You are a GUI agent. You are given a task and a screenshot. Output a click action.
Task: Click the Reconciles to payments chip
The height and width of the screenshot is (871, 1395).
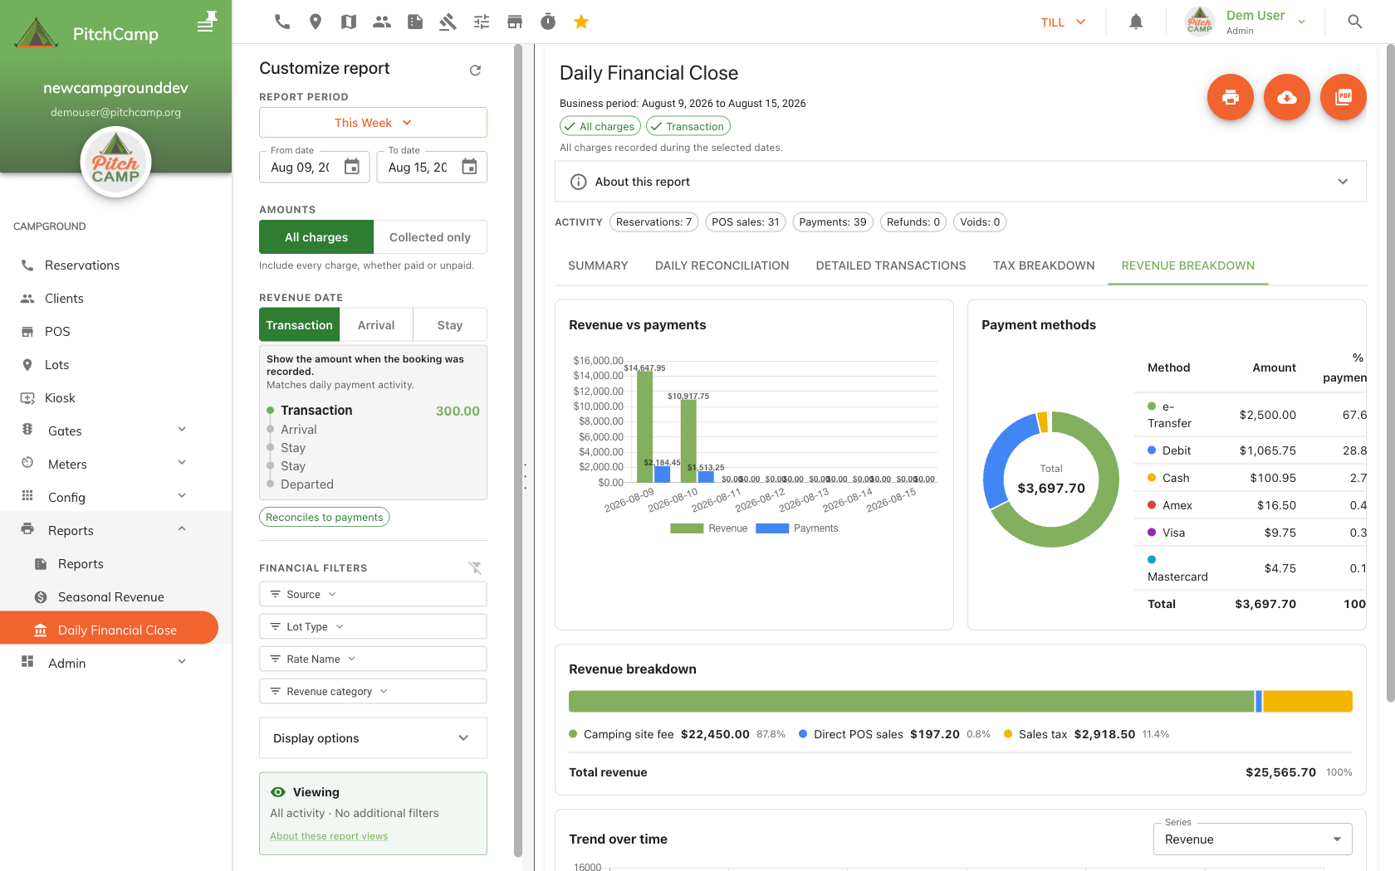click(325, 517)
